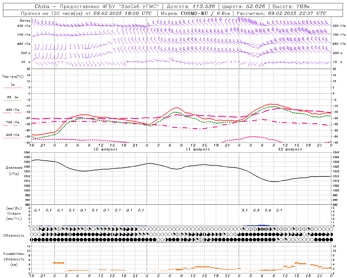347x278 pixels.
Task: Click the "(мм/3ч.)" unit label
Action: tap(14, 208)
